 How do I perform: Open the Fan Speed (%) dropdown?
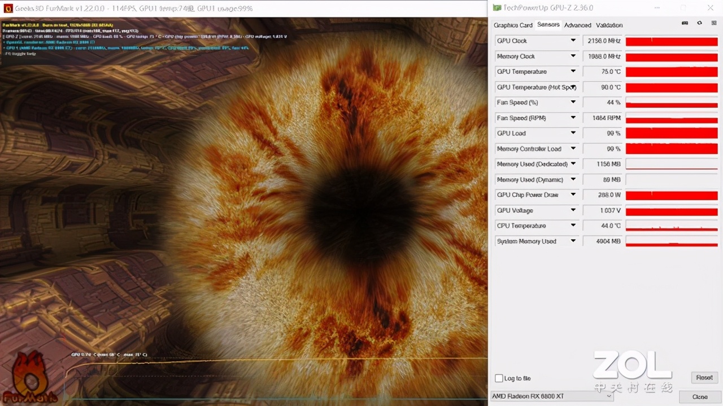573,103
